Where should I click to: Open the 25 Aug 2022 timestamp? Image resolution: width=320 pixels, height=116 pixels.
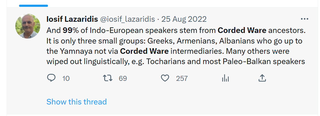point(184,19)
